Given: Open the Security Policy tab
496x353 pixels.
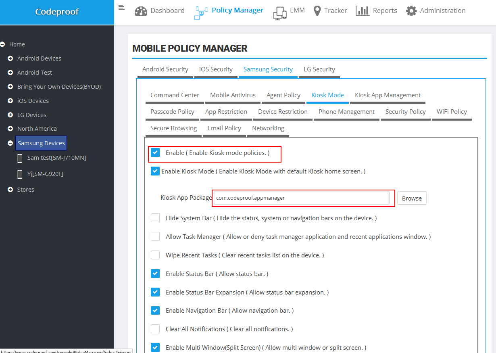Looking at the screenshot, I should [x=405, y=112].
